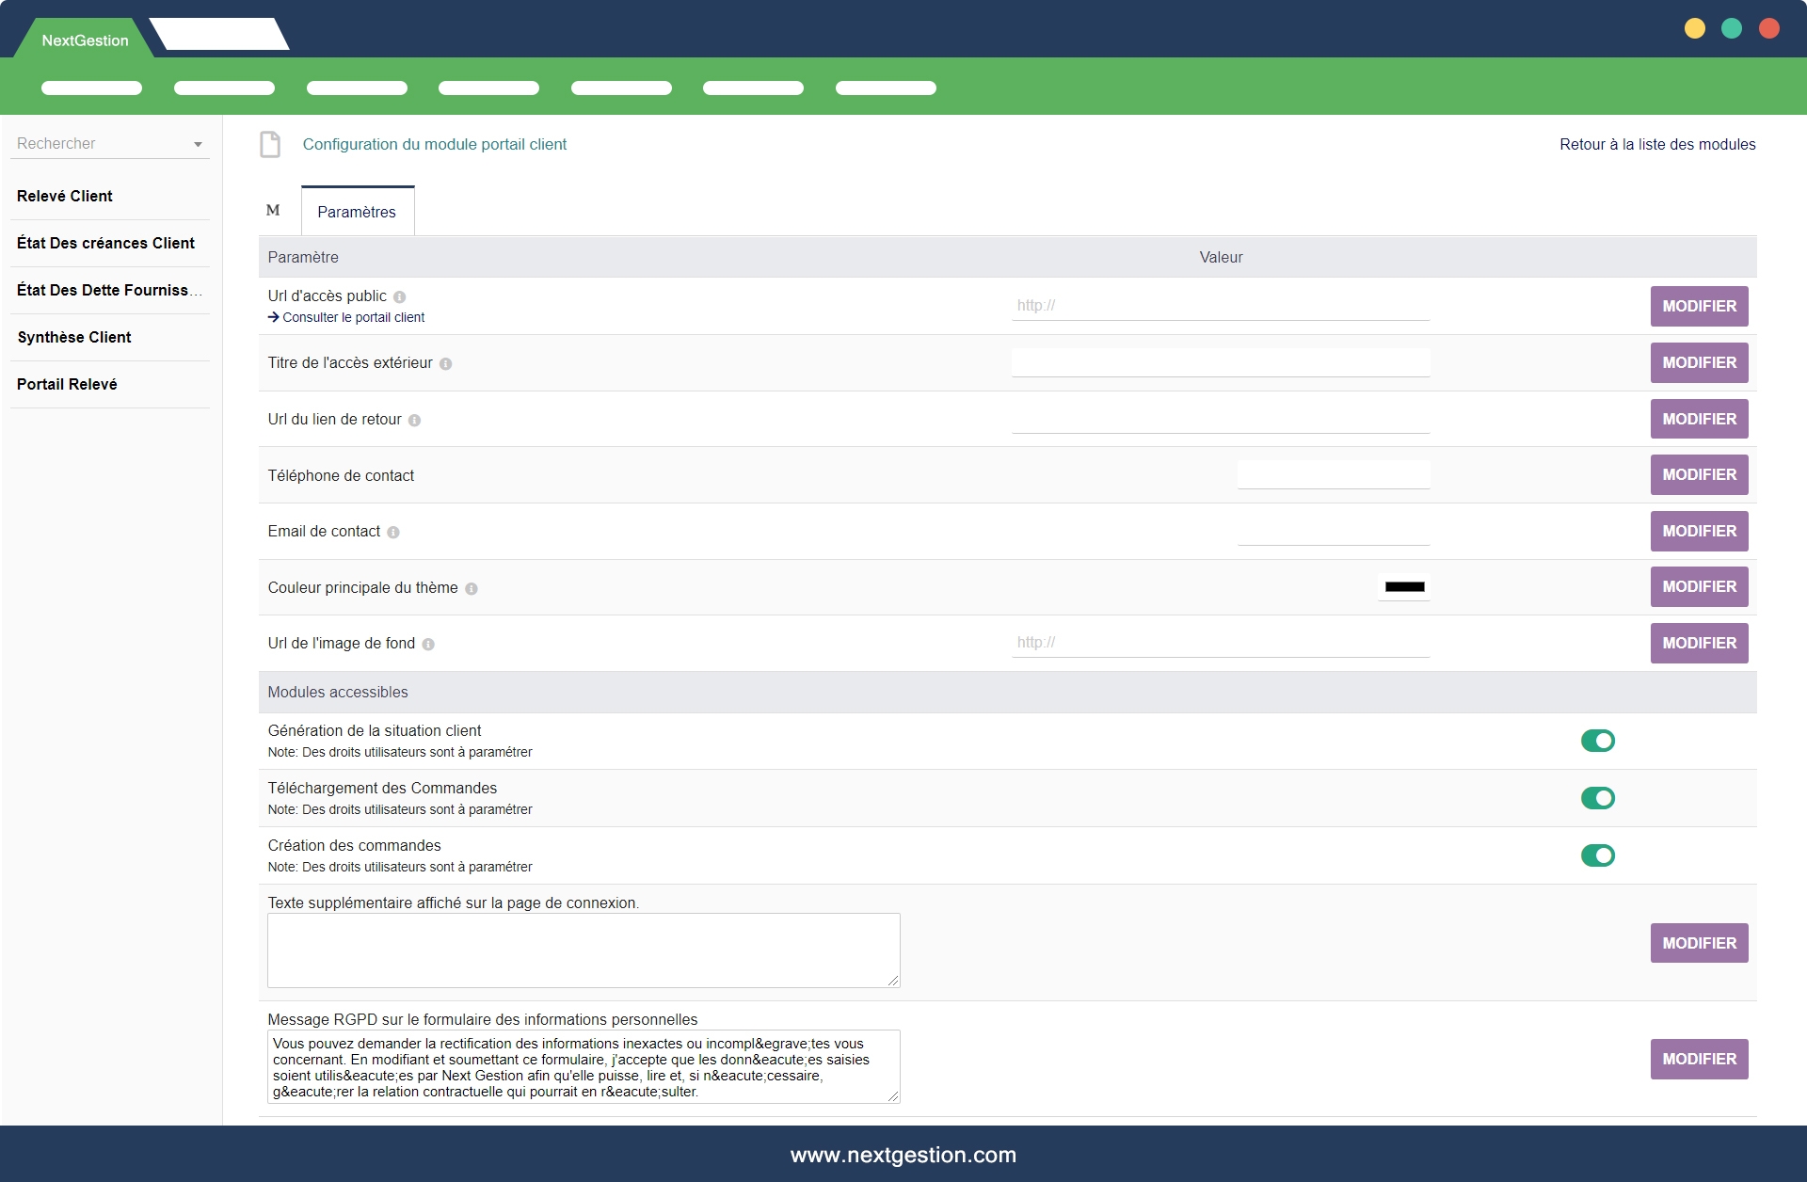Click the document icon beside configuration title
Screen dimensions: 1807x1182
click(271, 145)
